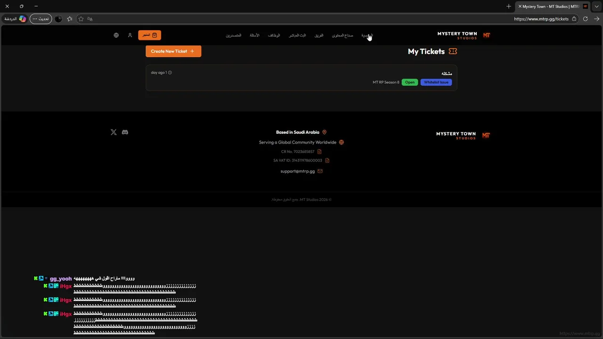
Task: Open the الرئيسية home nav item
Action: point(367,35)
